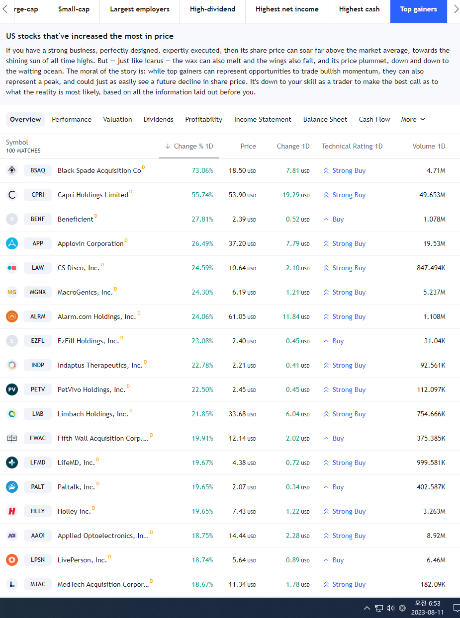Screen dimensions: 460x618
Task: Open the Small-cap category tab
Action: click(x=74, y=9)
